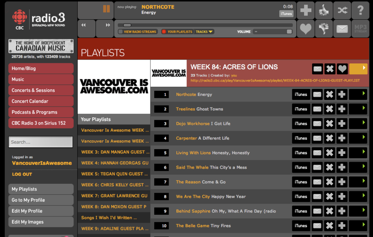Screen dimensions: 373x237
Task: Click the CBC Radio 3 logo
Action: [x=38, y=19]
